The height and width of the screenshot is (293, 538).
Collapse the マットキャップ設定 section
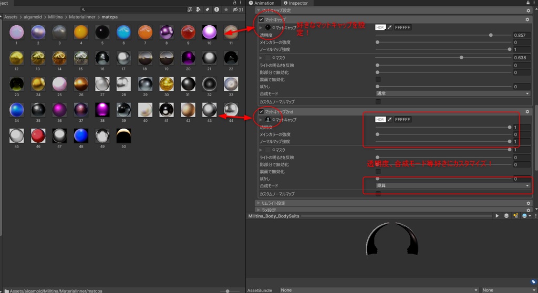pos(258,11)
